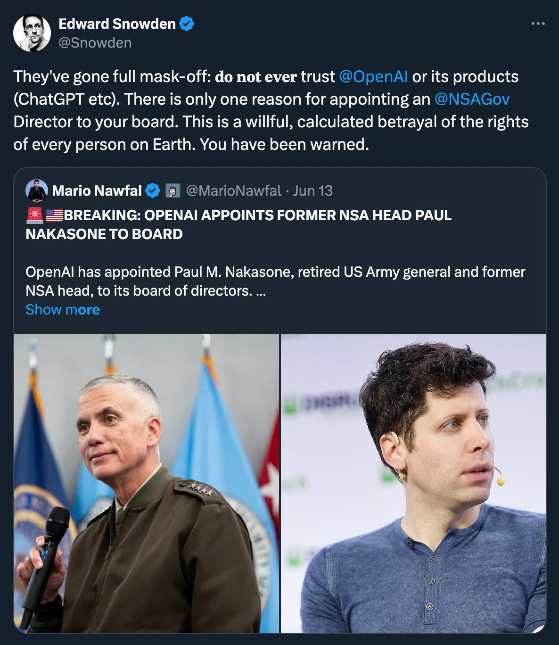Open the three-dot more options menu
Viewport: 559px width, 645px height.
(538, 24)
